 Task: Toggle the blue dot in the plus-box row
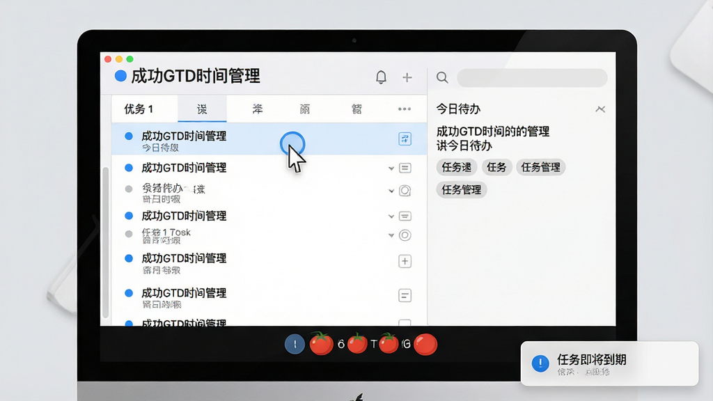point(129,258)
